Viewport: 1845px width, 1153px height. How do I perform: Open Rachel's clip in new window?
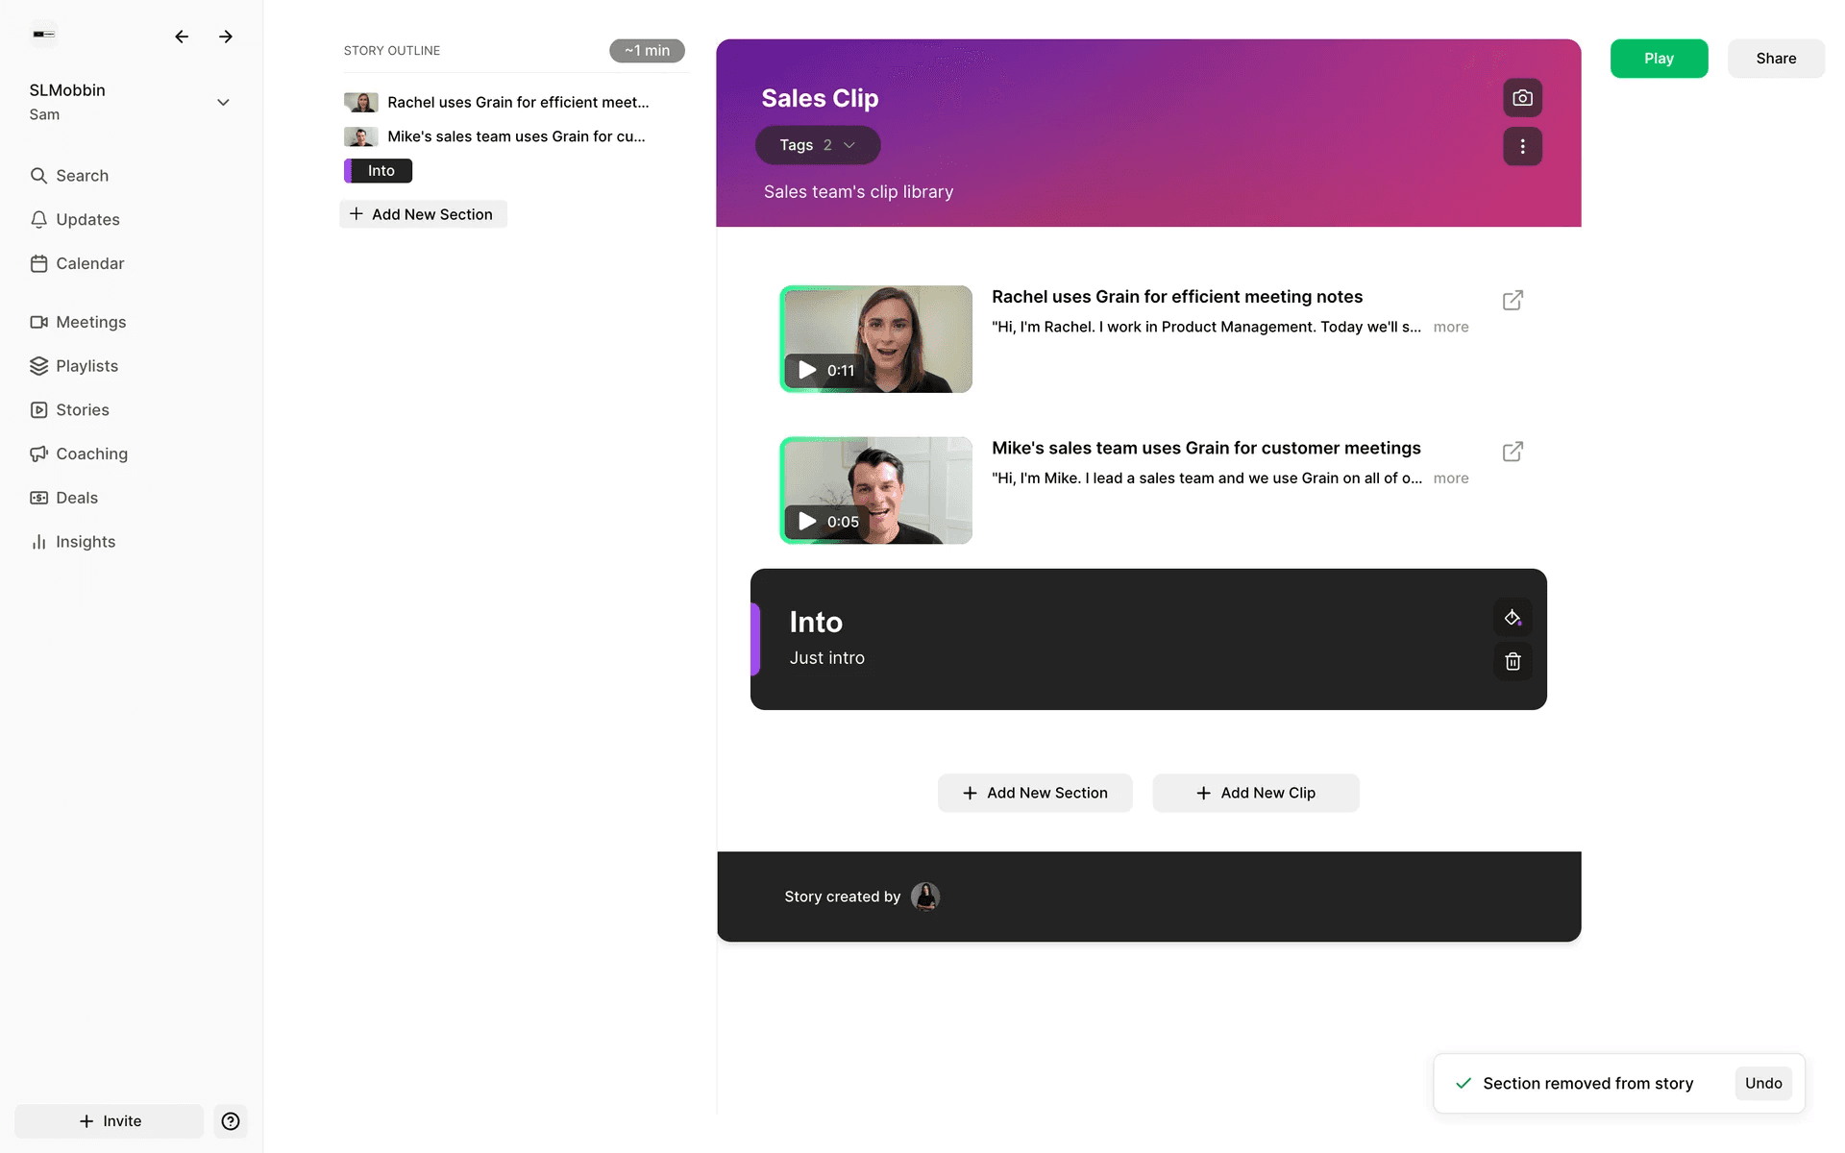(1513, 301)
